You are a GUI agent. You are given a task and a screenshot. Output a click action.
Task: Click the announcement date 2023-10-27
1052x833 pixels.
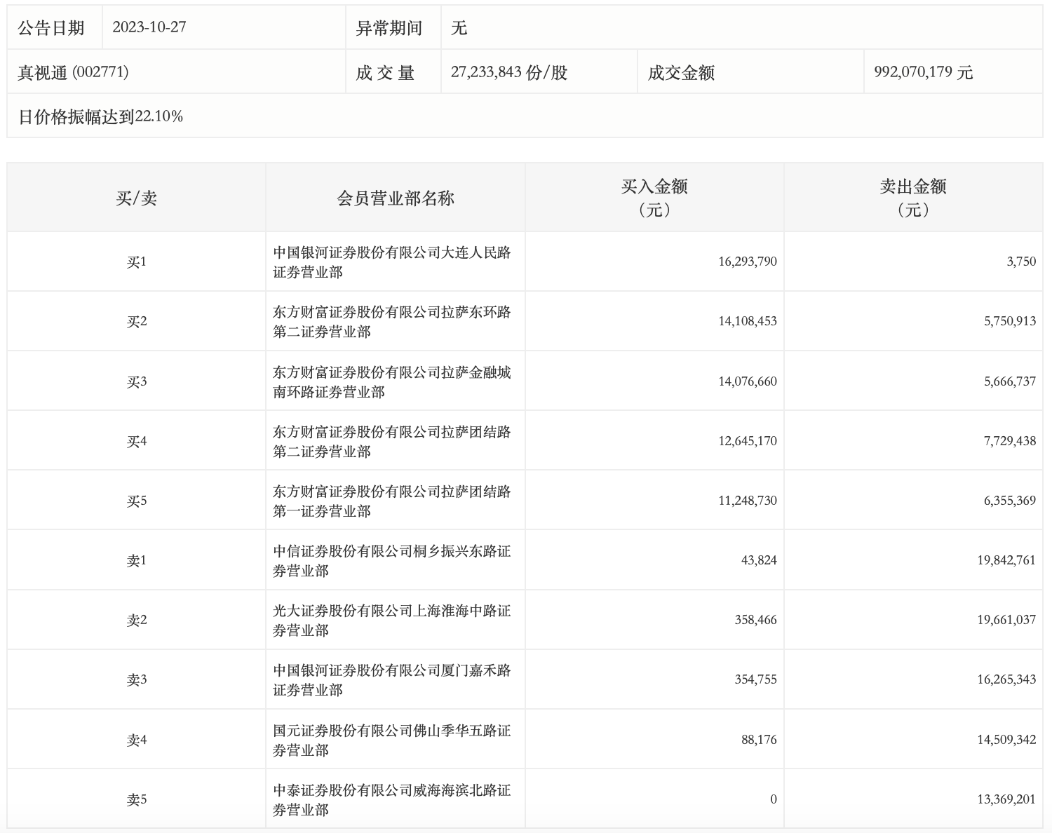[149, 27]
